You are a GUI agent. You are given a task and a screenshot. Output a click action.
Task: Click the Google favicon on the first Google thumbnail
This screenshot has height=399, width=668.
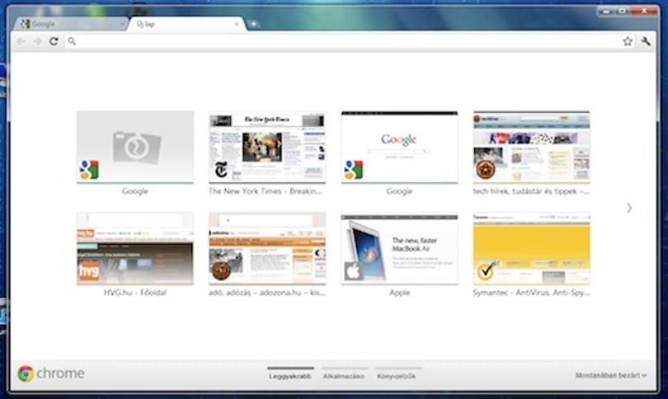tap(89, 170)
